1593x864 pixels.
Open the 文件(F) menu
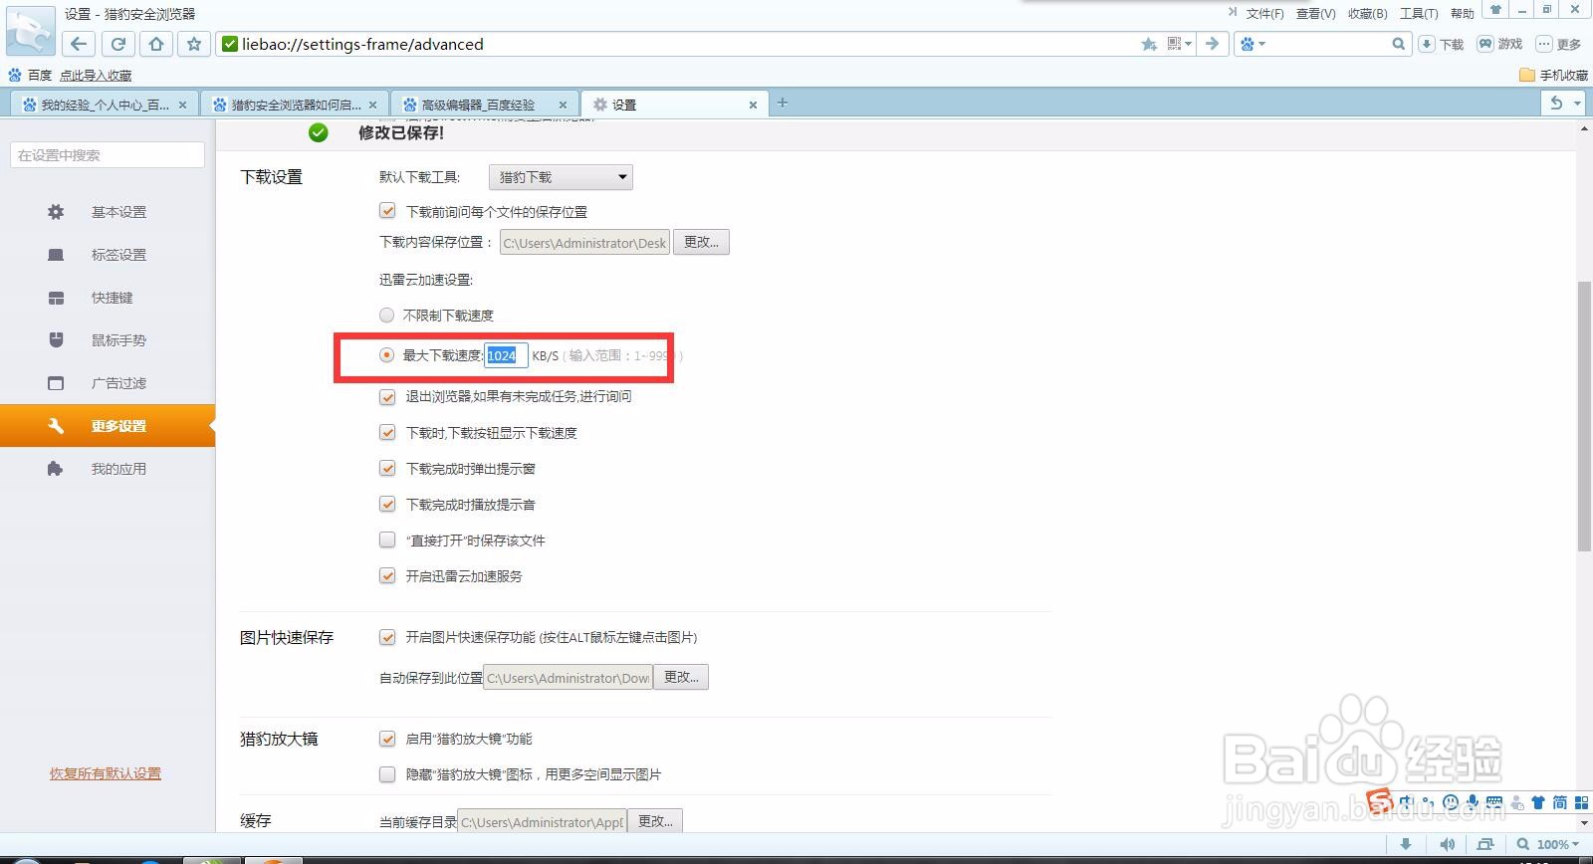coord(1264,13)
